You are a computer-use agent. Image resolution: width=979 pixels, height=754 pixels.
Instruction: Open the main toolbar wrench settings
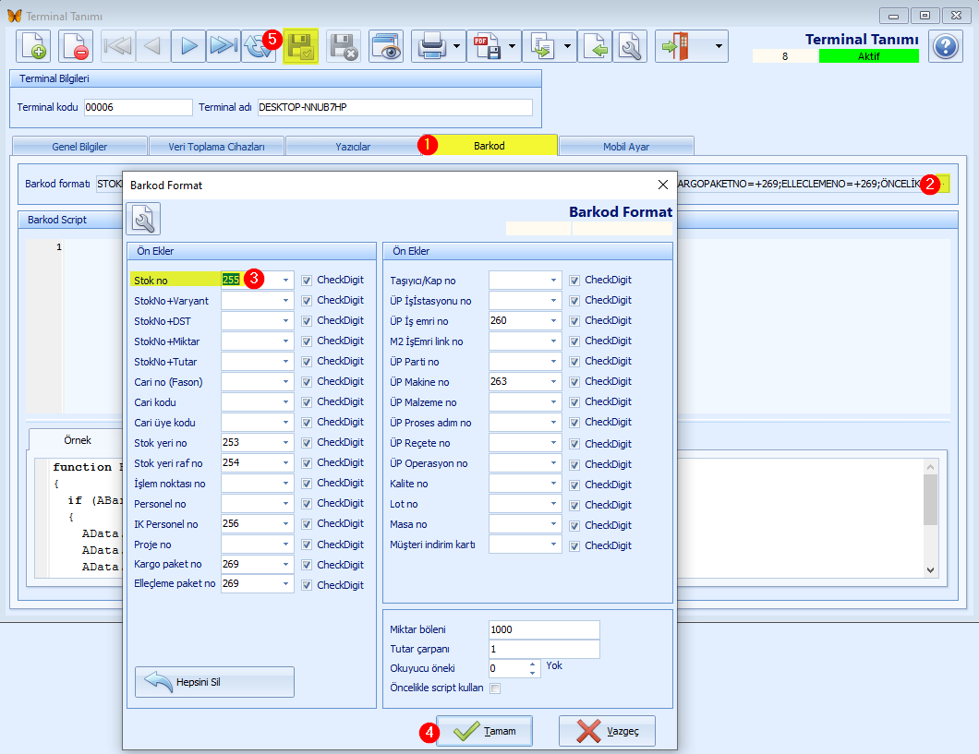(630, 46)
